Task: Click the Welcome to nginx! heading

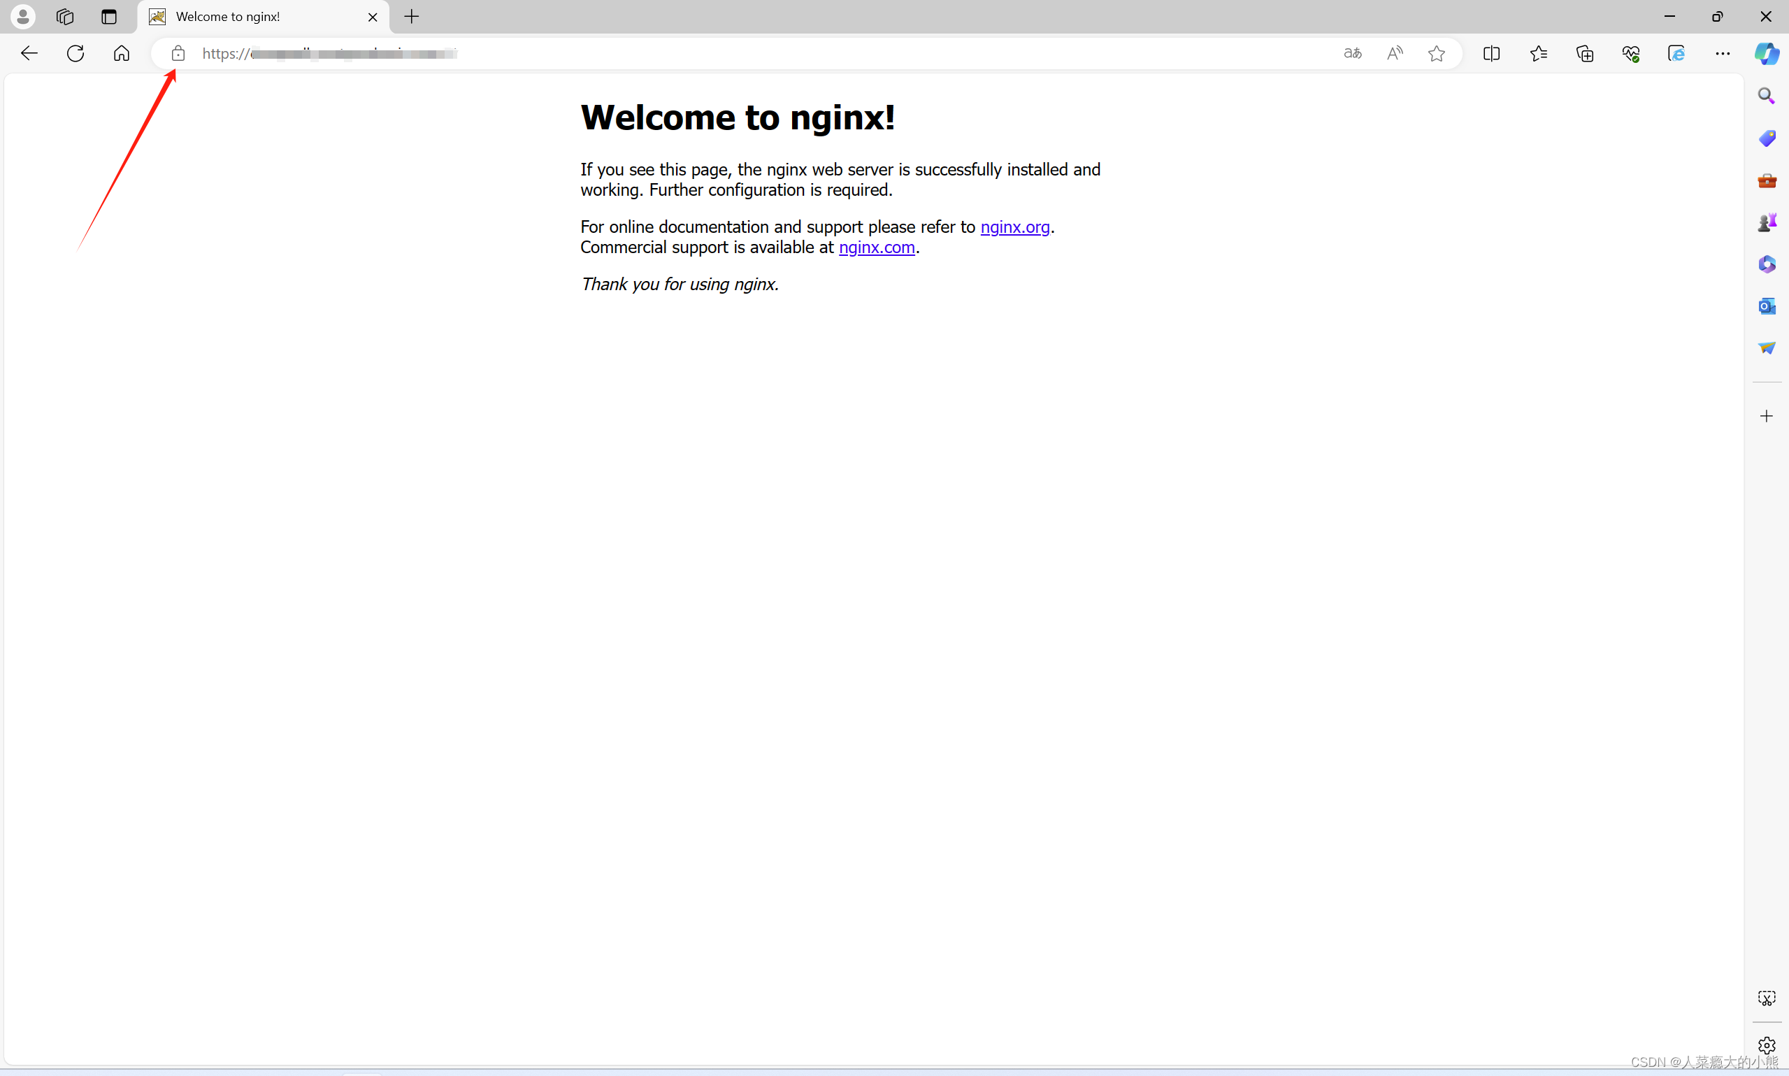Action: [738, 117]
